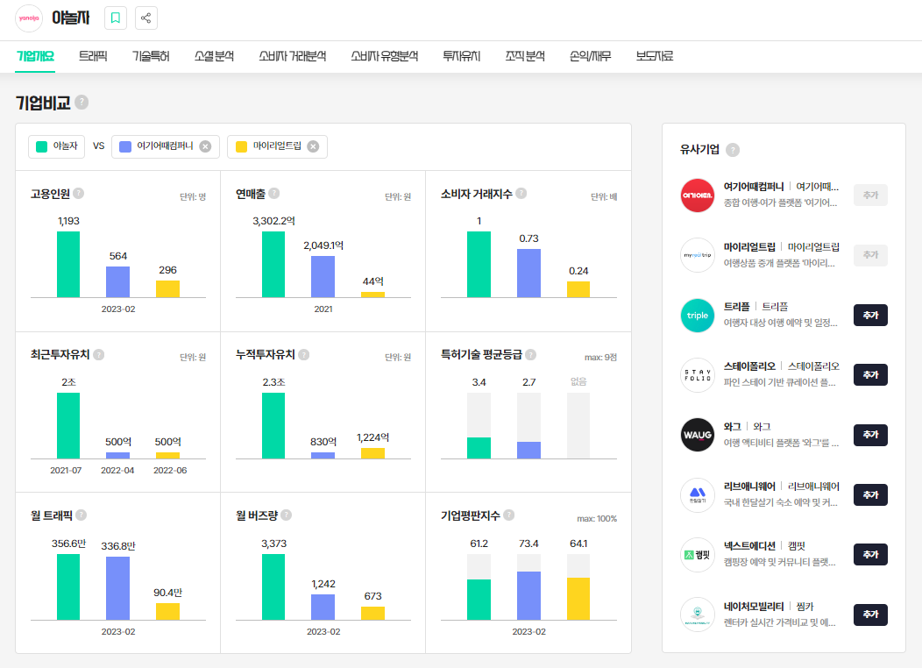Click the green 1,193 employee bar

coord(68,265)
